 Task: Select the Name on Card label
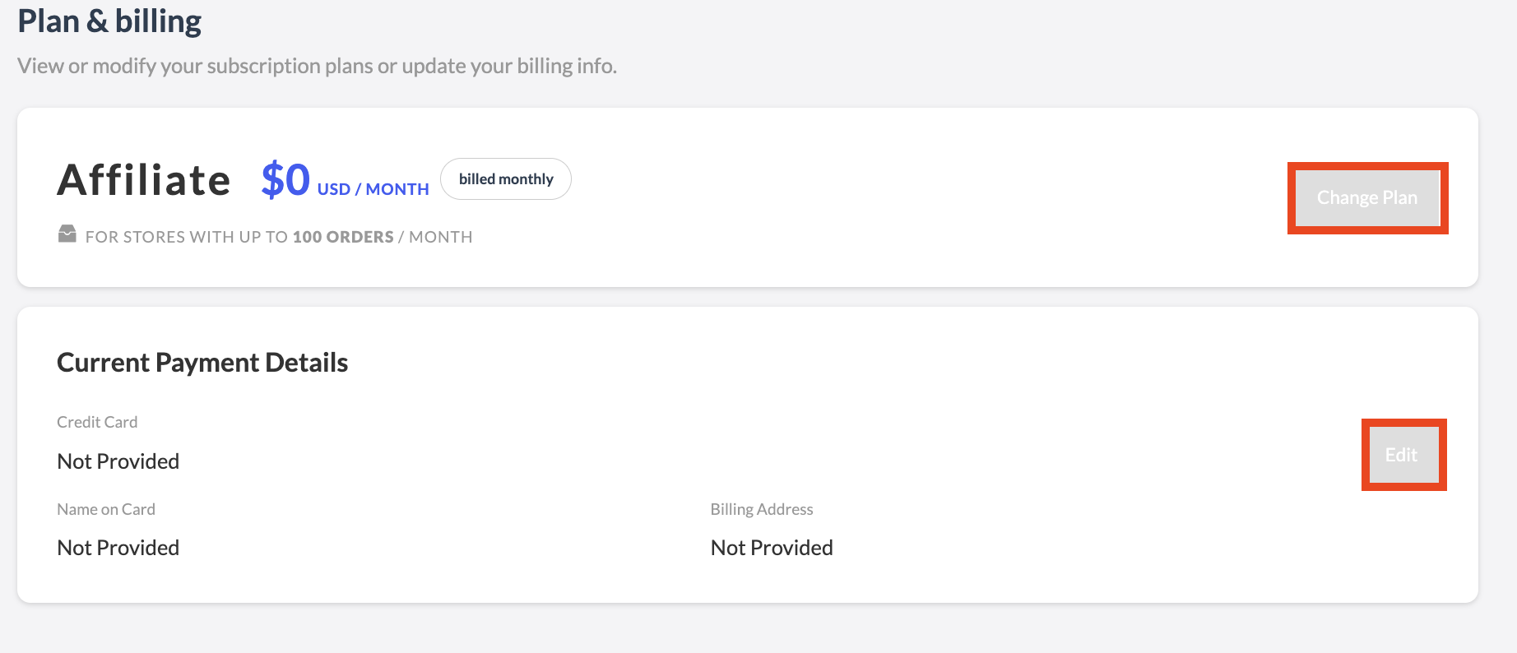tap(105, 509)
